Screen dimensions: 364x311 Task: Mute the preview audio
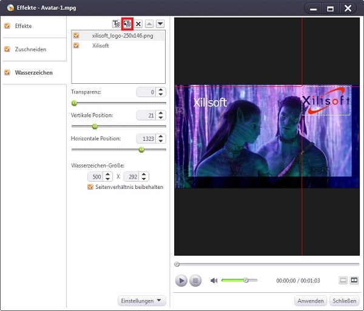214,281
